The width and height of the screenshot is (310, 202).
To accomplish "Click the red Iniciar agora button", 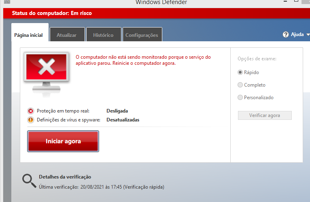I will coord(63,141).
